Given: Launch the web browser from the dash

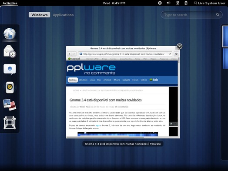Looking at the screenshot, I should pos(10,34).
